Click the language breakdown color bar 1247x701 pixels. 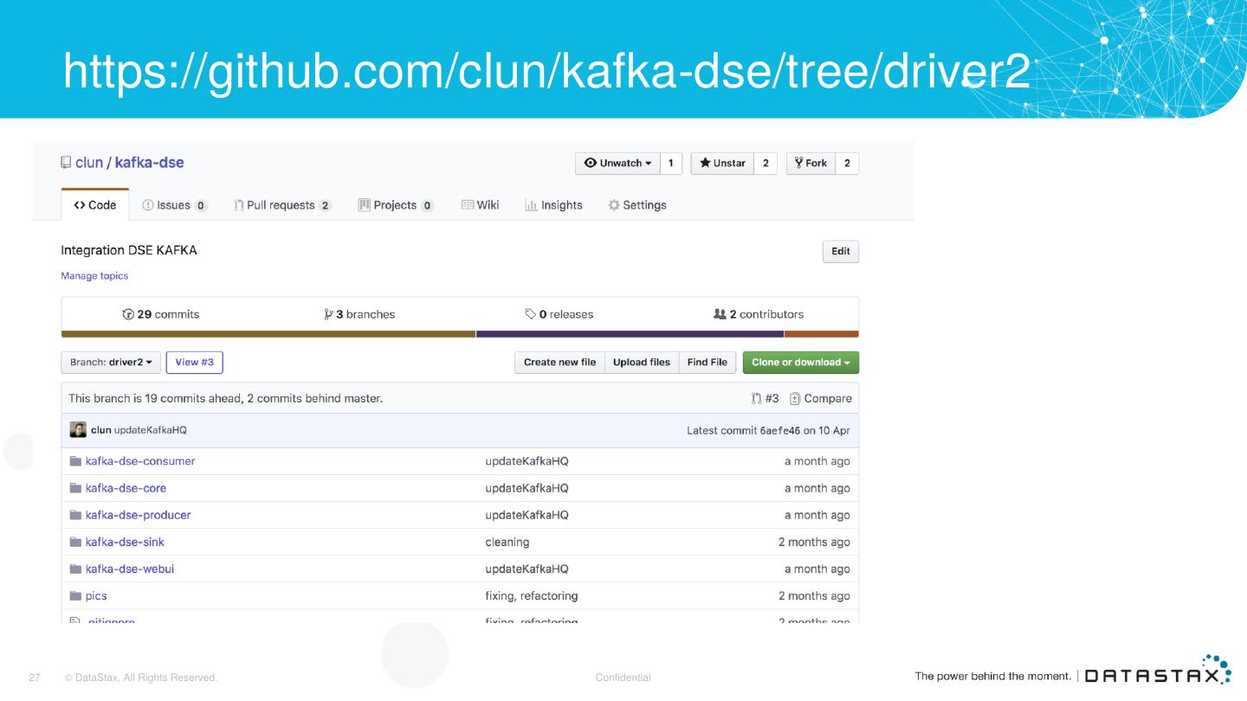[460, 334]
